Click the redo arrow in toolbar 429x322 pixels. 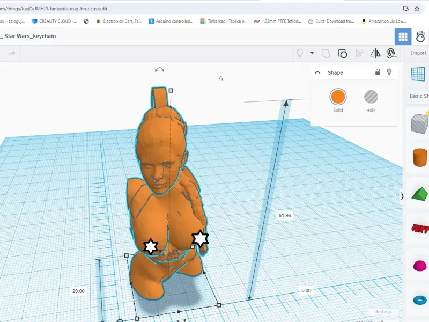(x=12, y=53)
